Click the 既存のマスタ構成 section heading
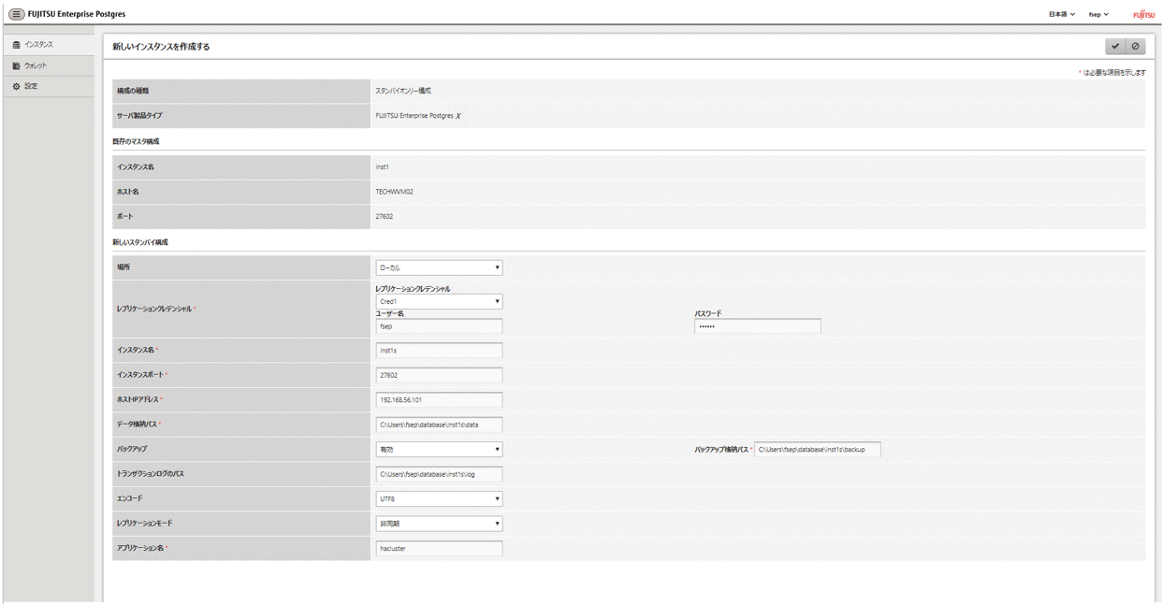This screenshot has height=605, width=1162. pos(136,141)
